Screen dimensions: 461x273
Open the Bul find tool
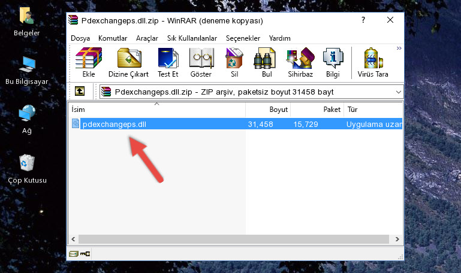tap(267, 62)
